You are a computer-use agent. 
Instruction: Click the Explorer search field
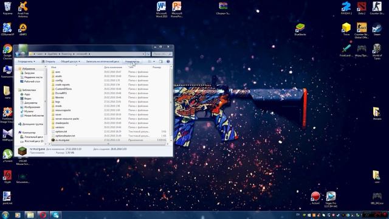click(162, 54)
